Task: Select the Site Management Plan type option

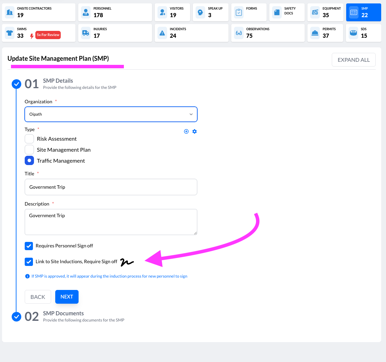Action: 30,150
